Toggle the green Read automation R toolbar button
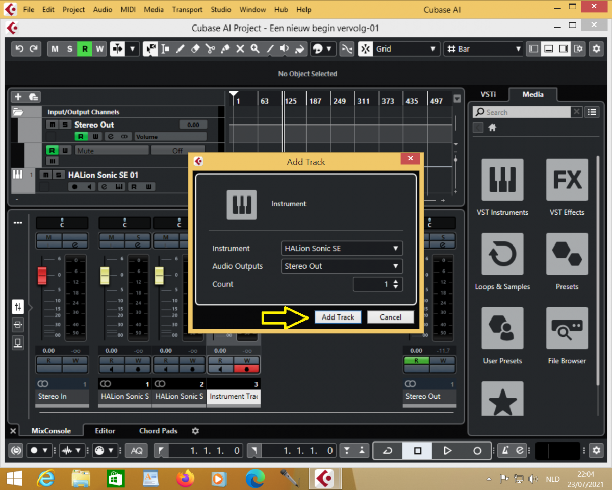This screenshot has height=490, width=612. tap(85, 49)
